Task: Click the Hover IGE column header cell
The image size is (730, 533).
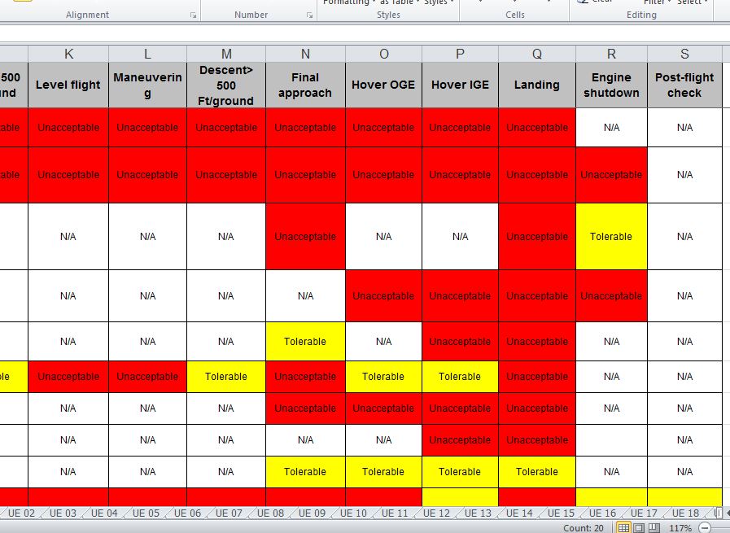Action: pos(460,85)
